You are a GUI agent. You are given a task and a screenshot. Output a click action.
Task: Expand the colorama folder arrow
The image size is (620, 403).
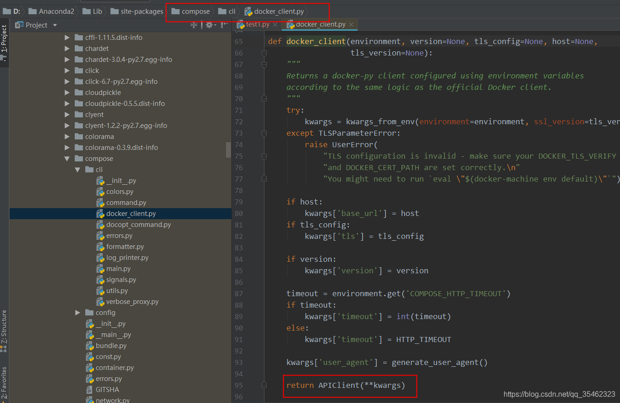tap(67, 137)
